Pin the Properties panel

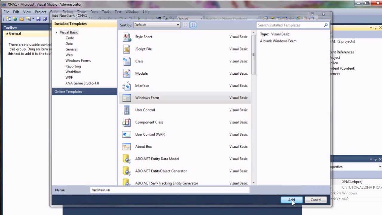point(375,159)
